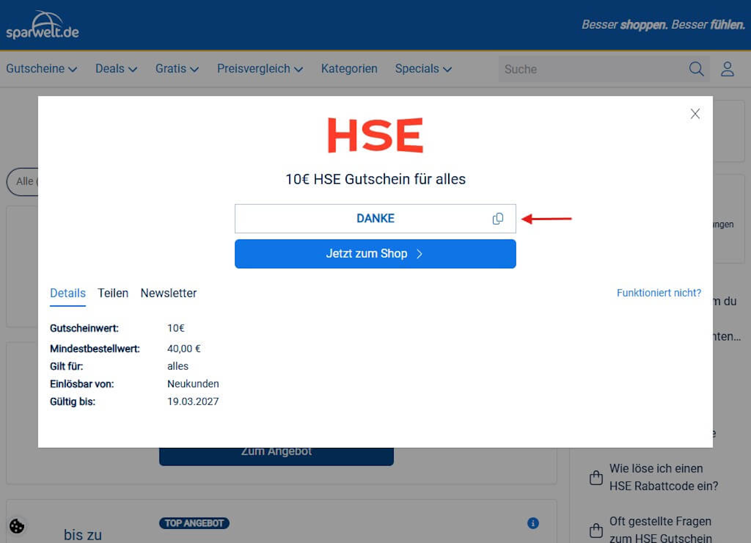
Task: Click bag icon beside 'Oft gestellte Fragen'
Action: (596, 530)
